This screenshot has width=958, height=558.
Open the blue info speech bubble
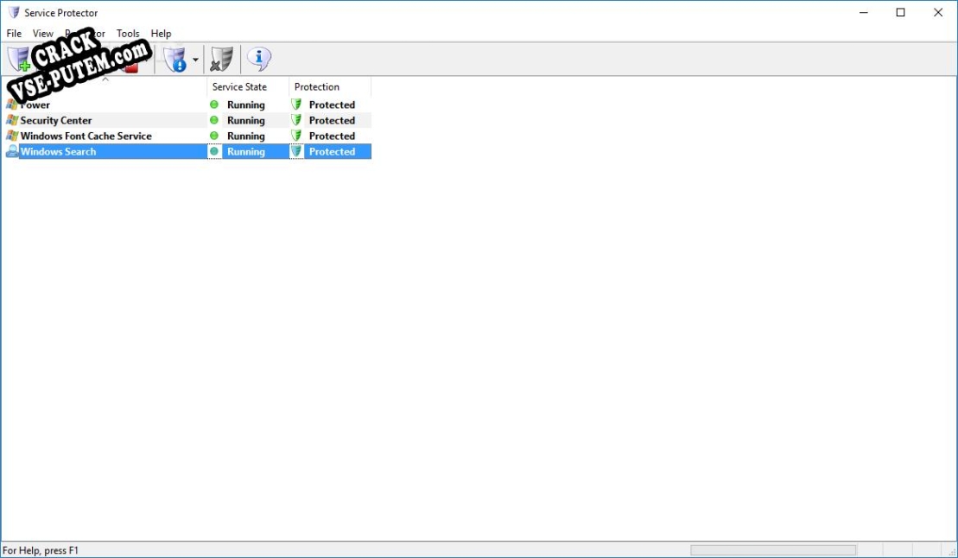259,60
